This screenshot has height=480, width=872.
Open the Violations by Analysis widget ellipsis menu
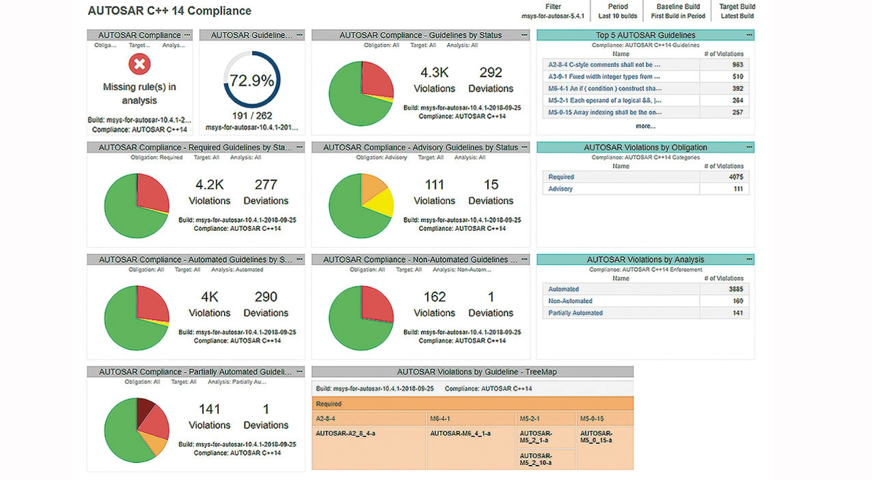coord(749,259)
